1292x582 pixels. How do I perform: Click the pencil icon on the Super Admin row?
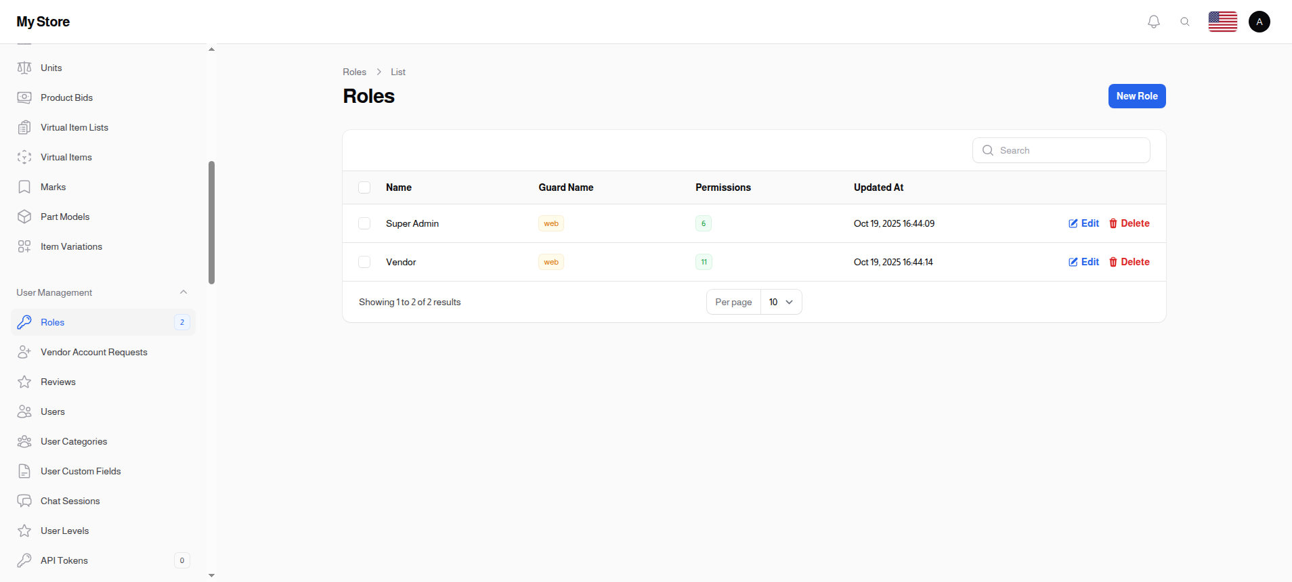pyautogui.click(x=1073, y=223)
